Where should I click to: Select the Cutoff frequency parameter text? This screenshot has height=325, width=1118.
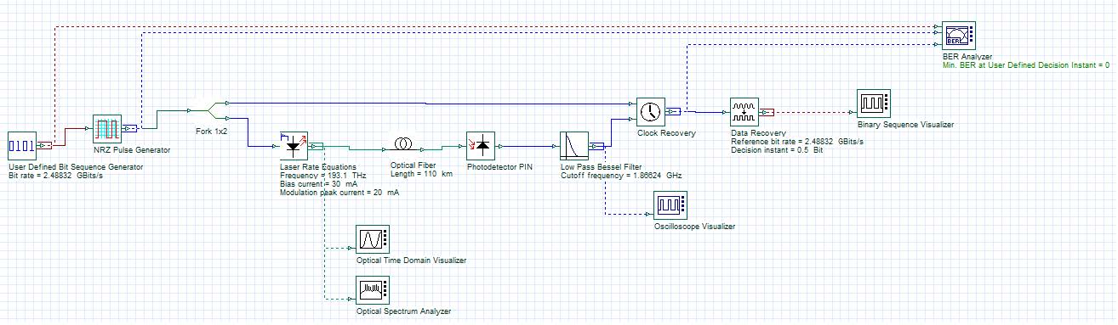pos(620,175)
